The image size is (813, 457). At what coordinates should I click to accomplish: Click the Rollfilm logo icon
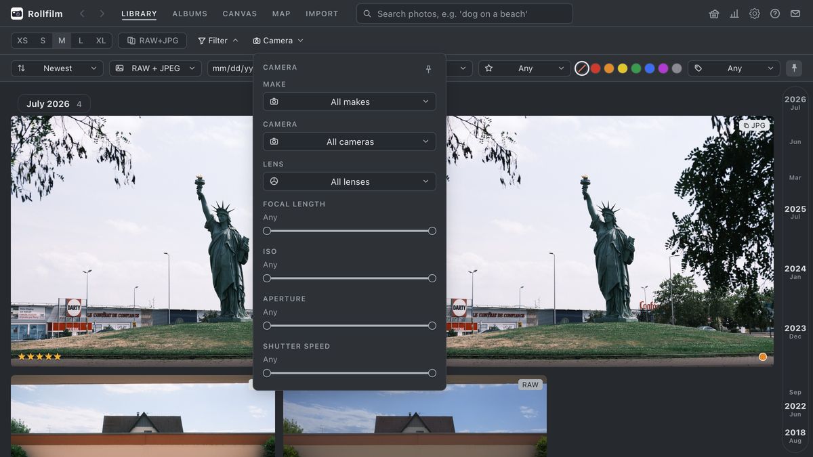[x=17, y=14]
